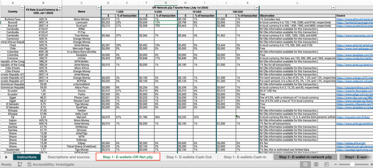Image resolution: width=373 pixels, height=168 pixels.
Task: Open the econet.bi source link
Action: point(354,26)
